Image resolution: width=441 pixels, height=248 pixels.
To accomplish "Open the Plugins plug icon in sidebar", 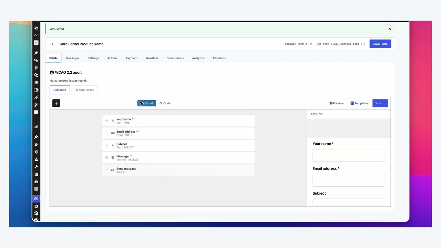I will 36,144.
